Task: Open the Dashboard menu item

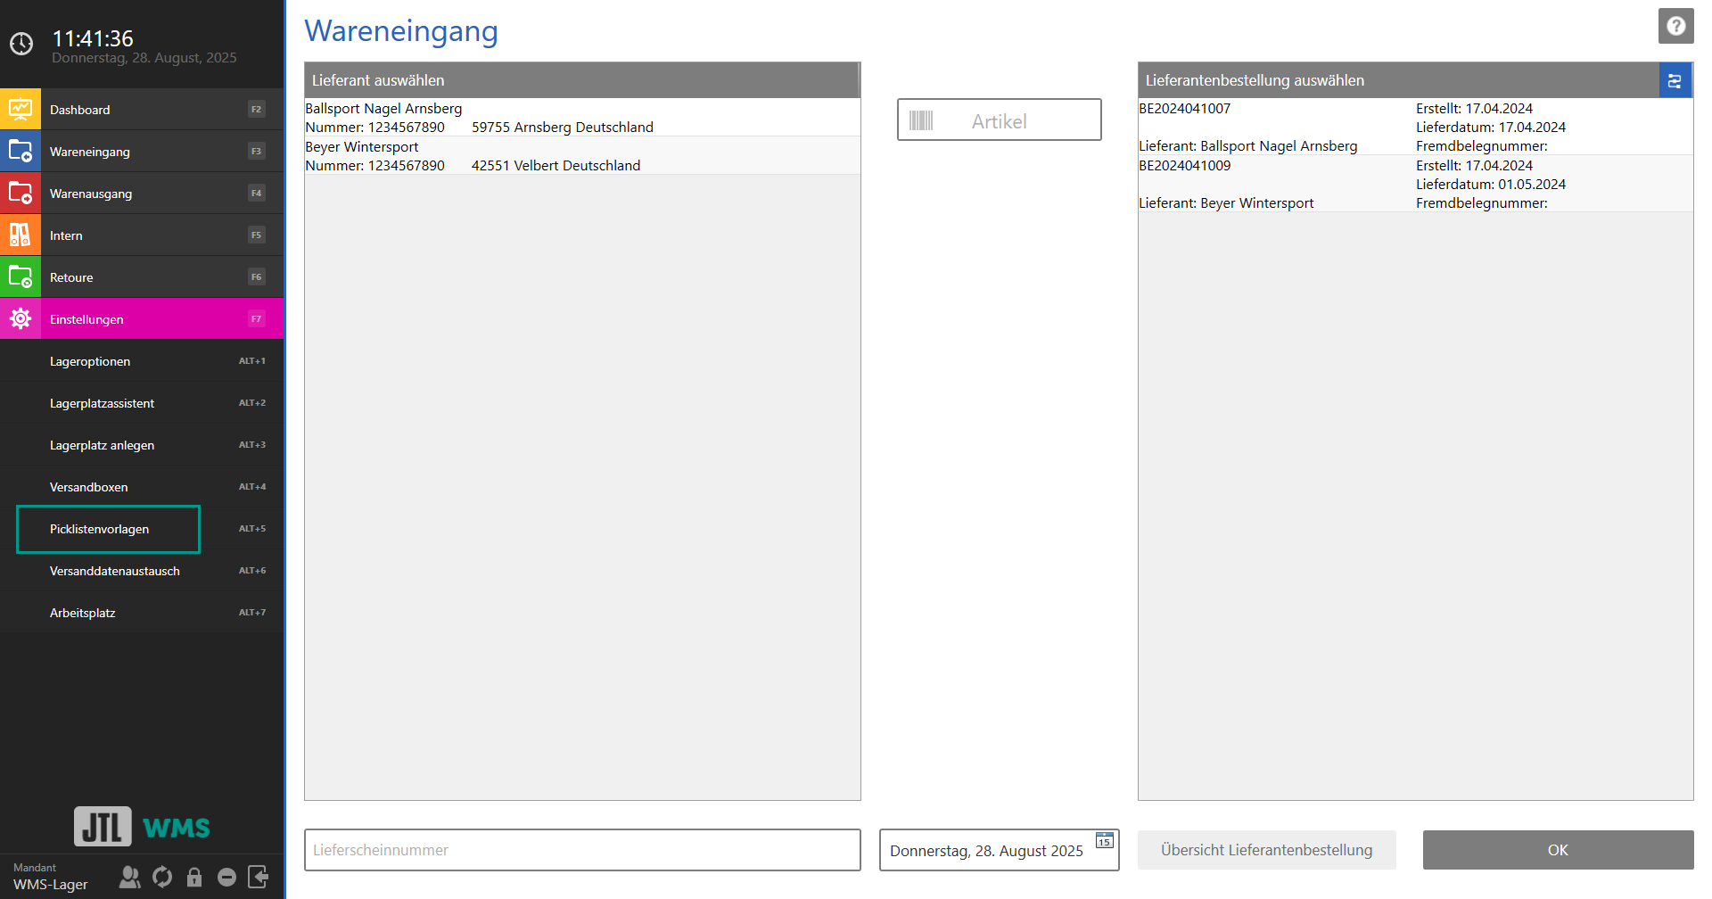Action: (x=80, y=110)
